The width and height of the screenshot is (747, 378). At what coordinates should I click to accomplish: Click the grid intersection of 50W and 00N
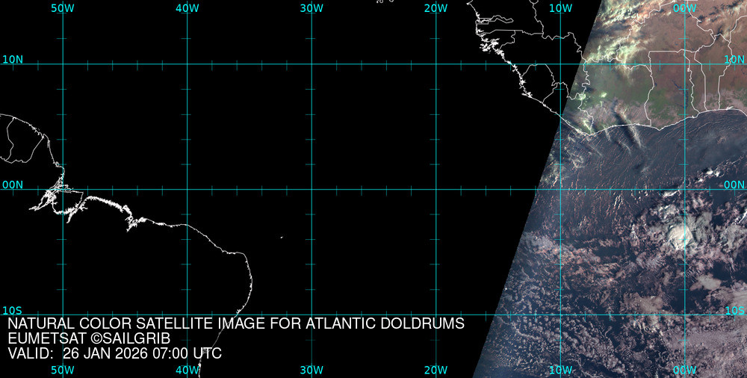click(63, 189)
